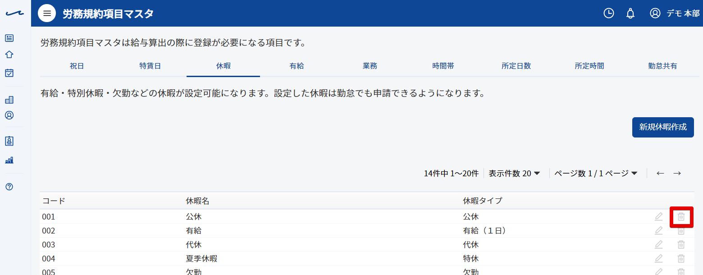Edit the 003 代休 row
The width and height of the screenshot is (703, 275).
pos(659,244)
